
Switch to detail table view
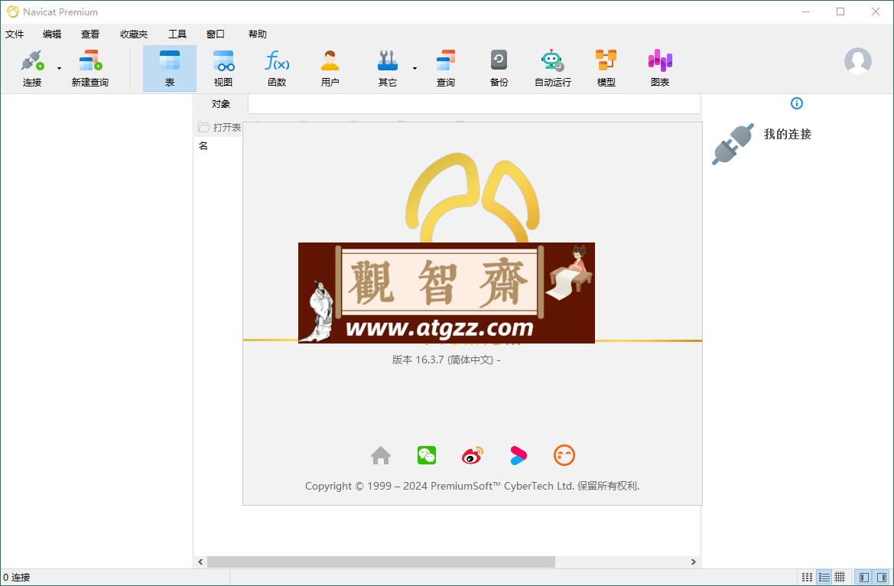pos(840,578)
